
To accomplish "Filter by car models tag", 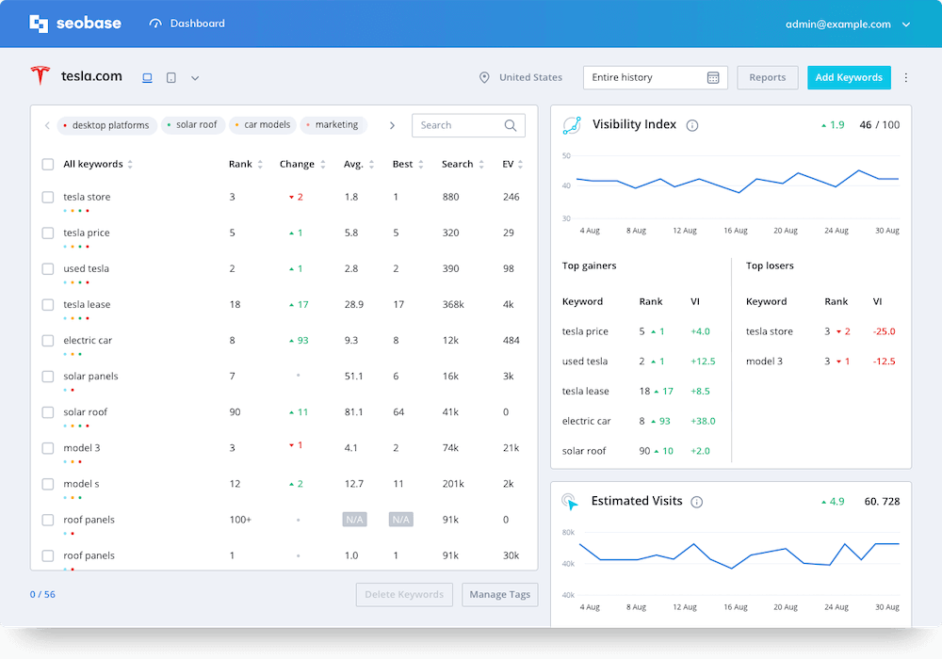I will coord(263,125).
